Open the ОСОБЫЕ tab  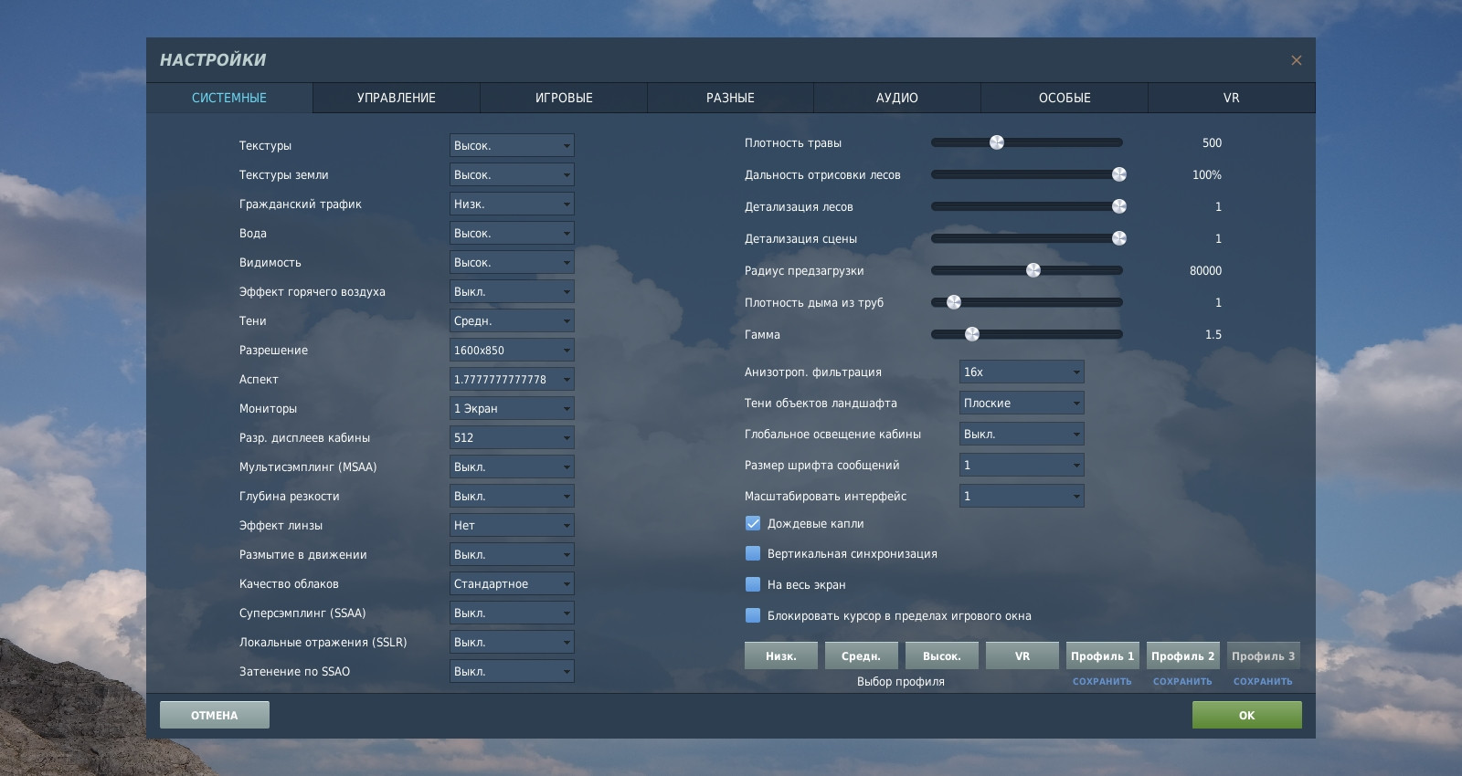pyautogui.click(x=1065, y=98)
